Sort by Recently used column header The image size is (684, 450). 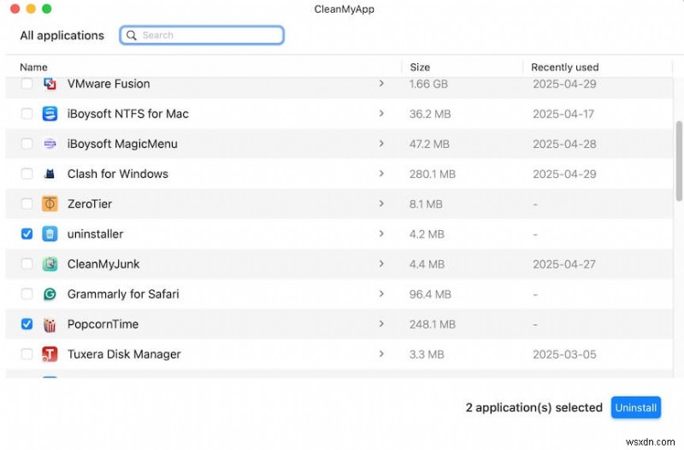point(564,68)
